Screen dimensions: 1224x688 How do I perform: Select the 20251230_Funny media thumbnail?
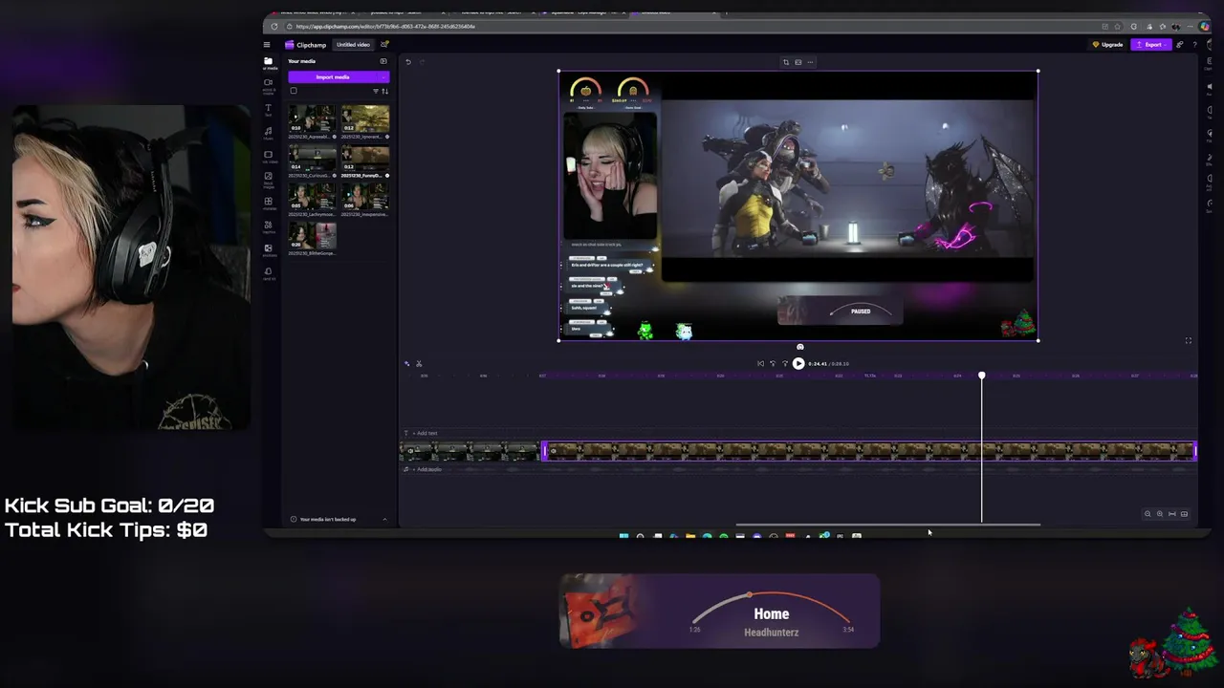click(364, 159)
